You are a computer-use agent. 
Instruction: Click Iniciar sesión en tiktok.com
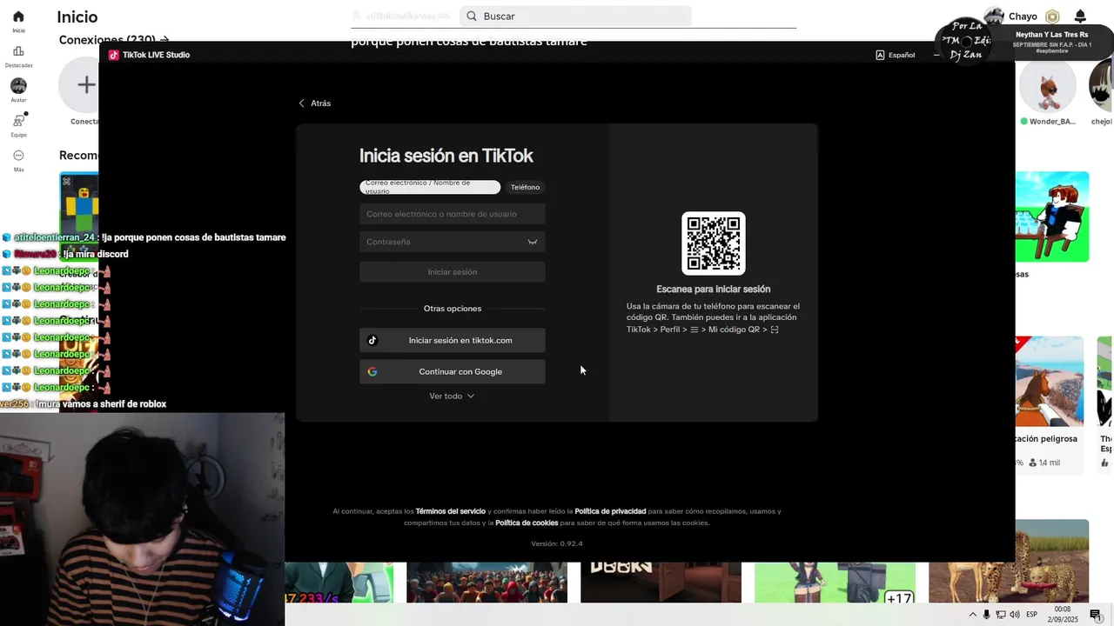click(453, 340)
